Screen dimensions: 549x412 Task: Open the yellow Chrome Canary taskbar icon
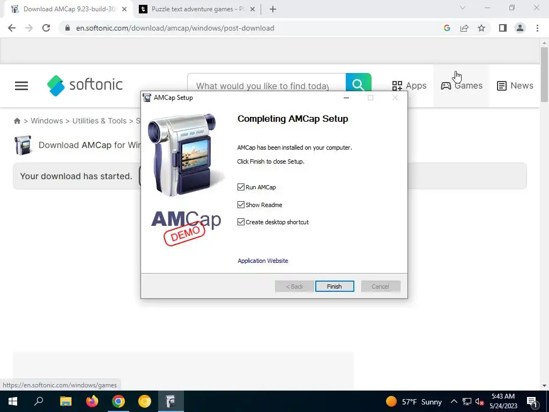click(x=145, y=401)
